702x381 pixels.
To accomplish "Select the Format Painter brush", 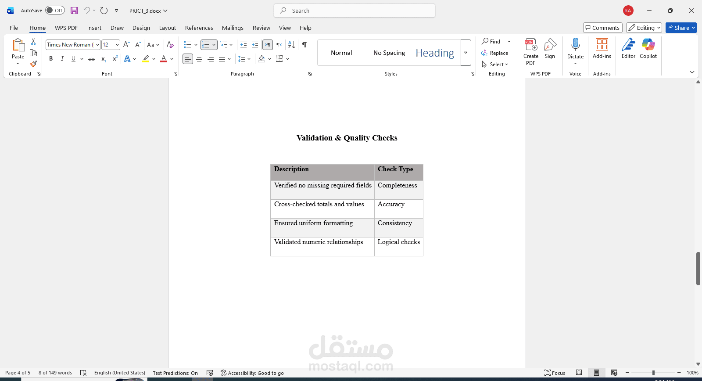I will point(33,64).
